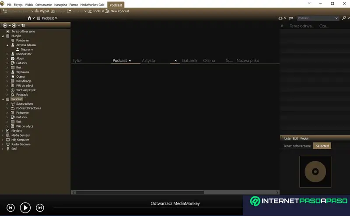Click the Podcast Directories folder icon
The height and width of the screenshot is (216, 350).
(13, 108)
